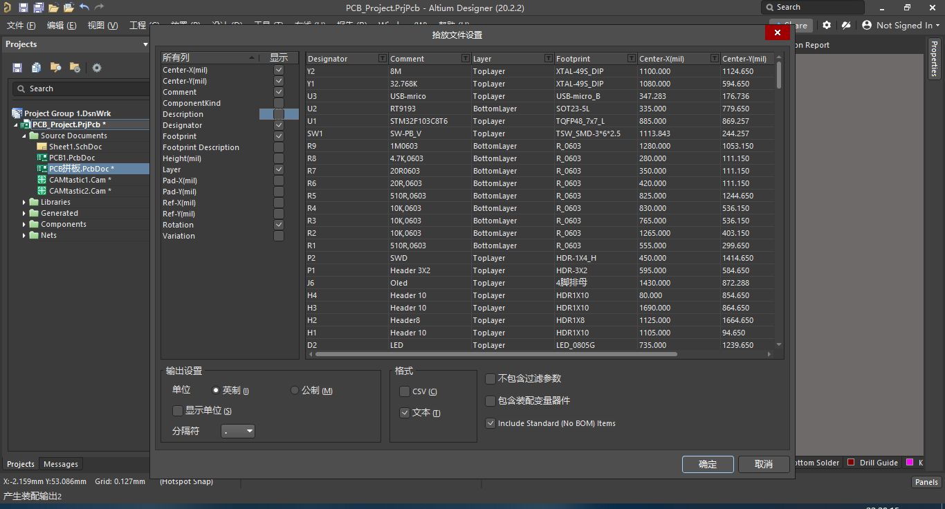This screenshot has height=509, width=945.
Task: Open the Comment column filter dropdown
Action: (x=466, y=58)
